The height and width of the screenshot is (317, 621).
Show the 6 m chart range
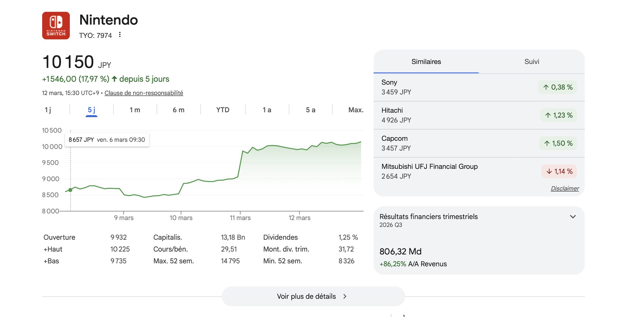(179, 110)
